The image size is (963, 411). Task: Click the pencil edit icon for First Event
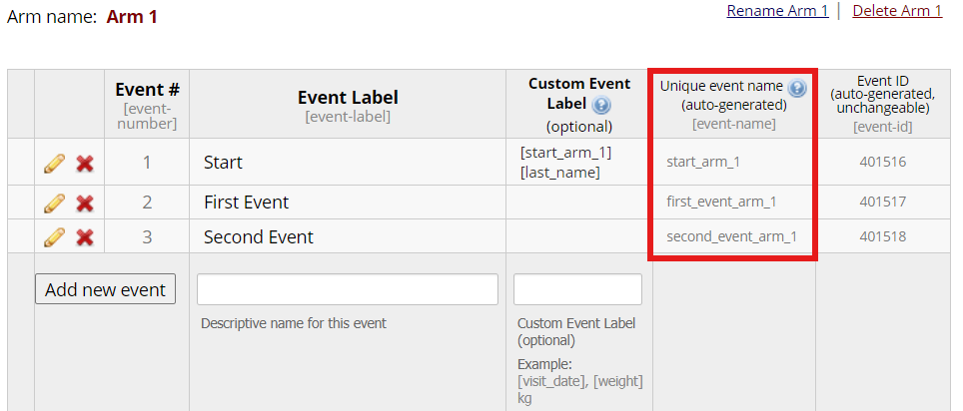click(54, 203)
